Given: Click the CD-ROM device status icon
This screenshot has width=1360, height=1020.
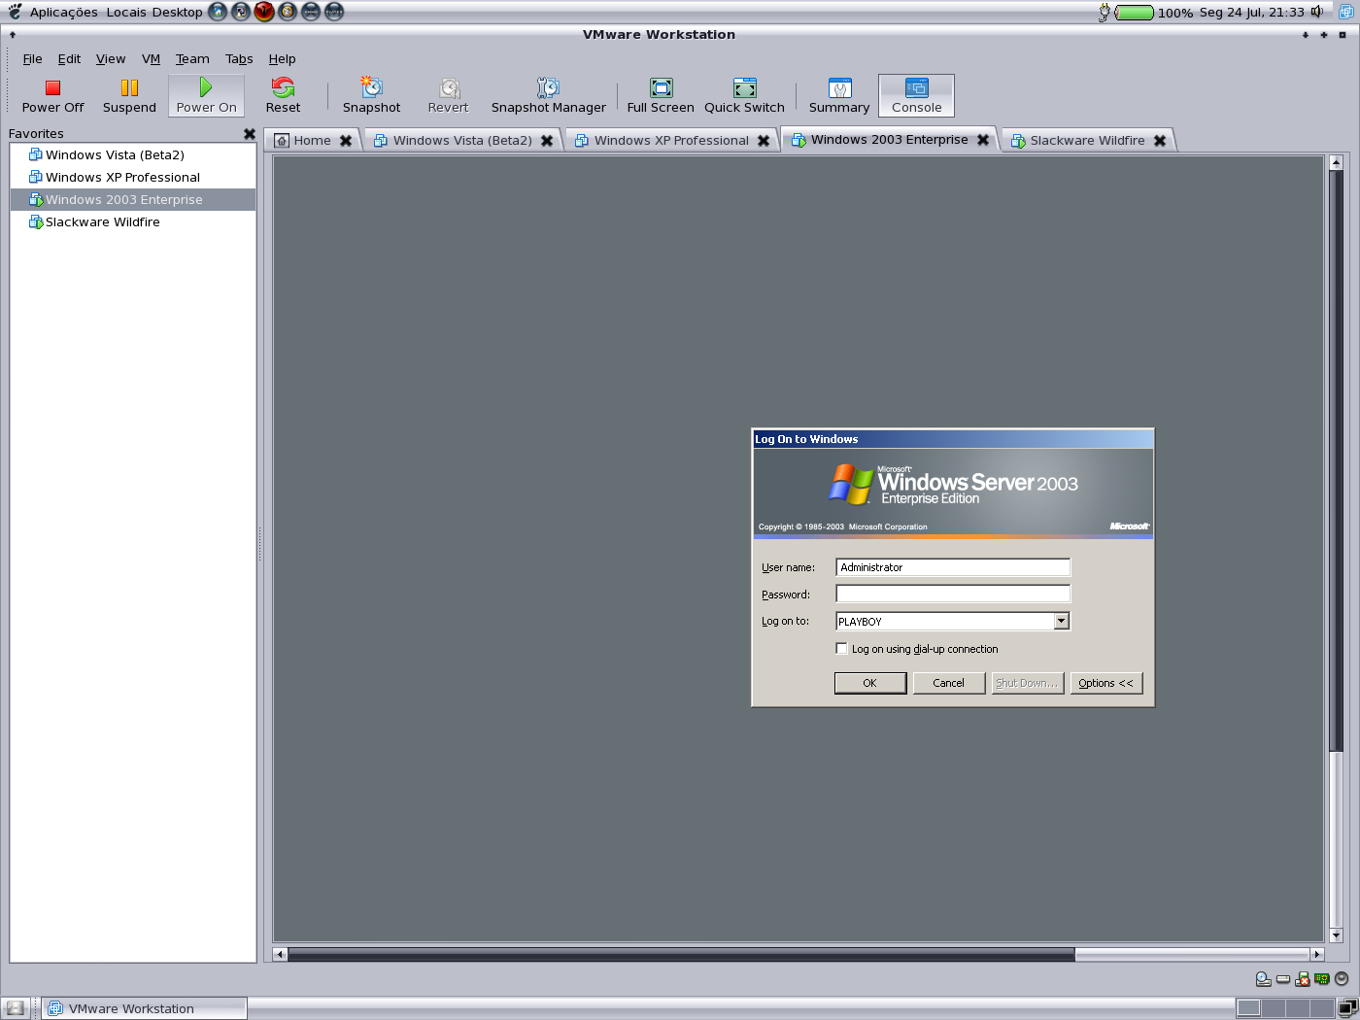Looking at the screenshot, I should [x=1264, y=979].
